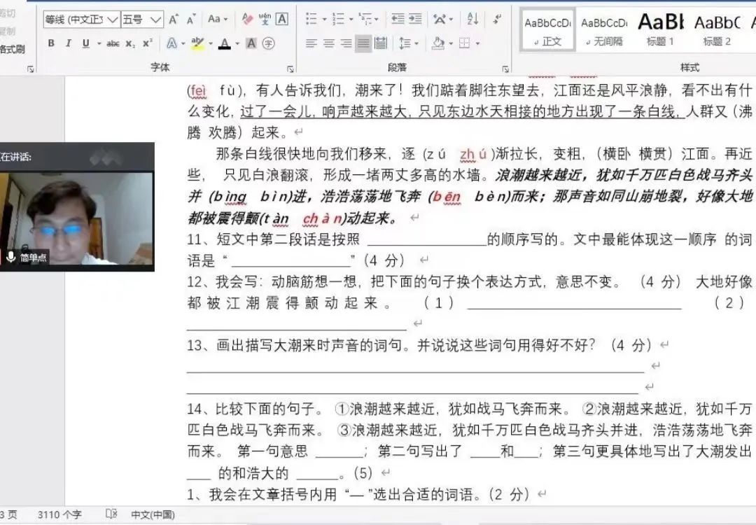The width and height of the screenshot is (756, 525).
Task: Clear all formatting with the eraser icon
Action: [x=248, y=20]
